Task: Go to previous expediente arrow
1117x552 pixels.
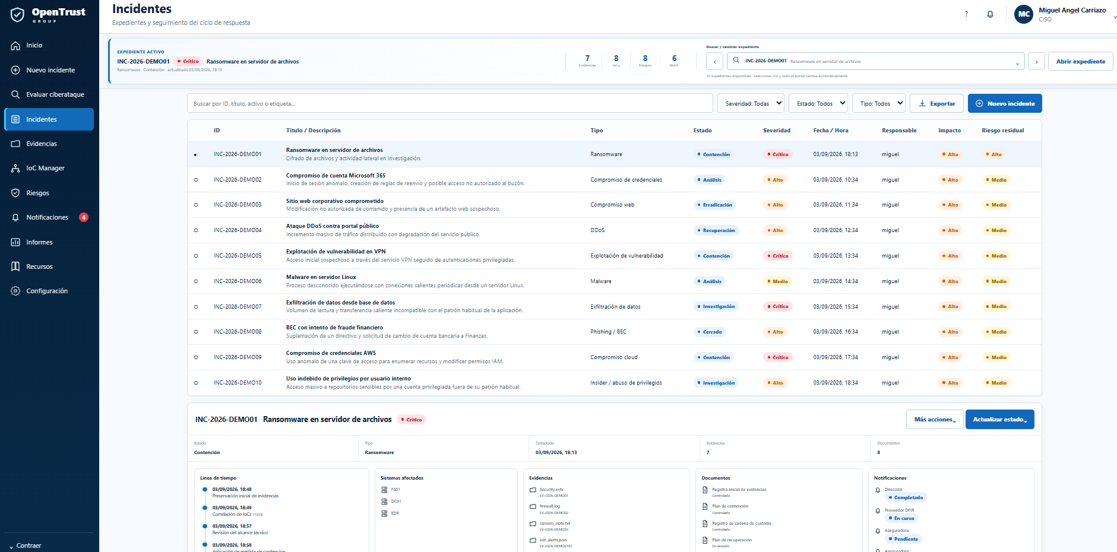Action: (x=714, y=62)
